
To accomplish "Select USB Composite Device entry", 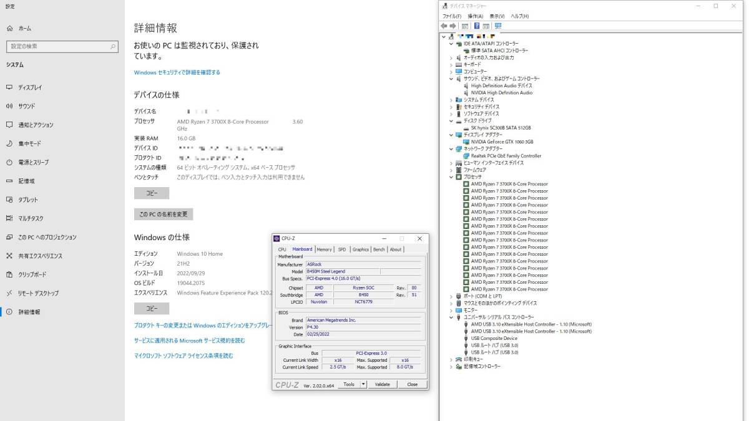I will click(494, 338).
